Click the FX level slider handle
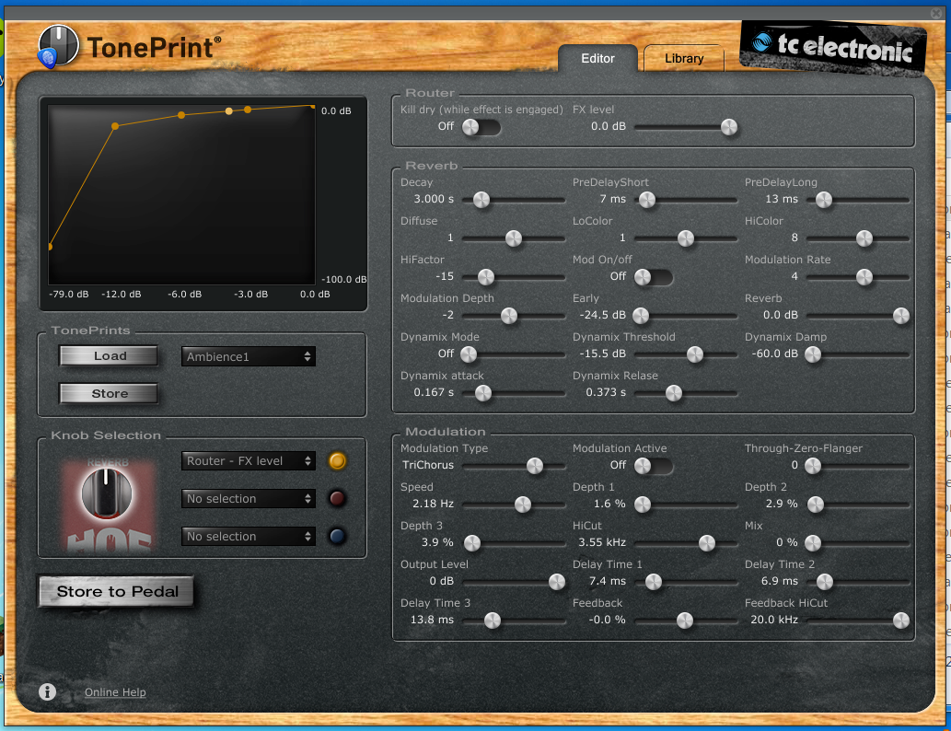Image resolution: width=951 pixels, height=731 pixels. [729, 127]
